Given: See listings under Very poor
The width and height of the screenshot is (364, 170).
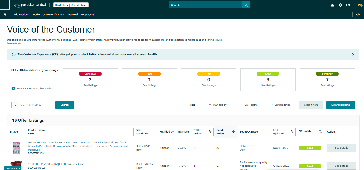Looking at the screenshot, I should point(90,85).
